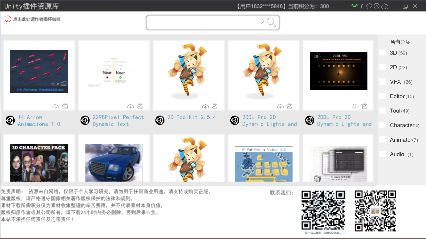426x239 pixels.
Task: Open the hexagon settings icon
Action: (x=377, y=6)
